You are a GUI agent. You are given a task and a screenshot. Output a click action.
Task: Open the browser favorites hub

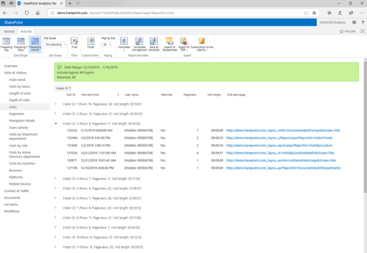tap(329, 13)
